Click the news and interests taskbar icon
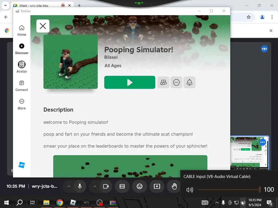278x208 pixels. (205, 203)
